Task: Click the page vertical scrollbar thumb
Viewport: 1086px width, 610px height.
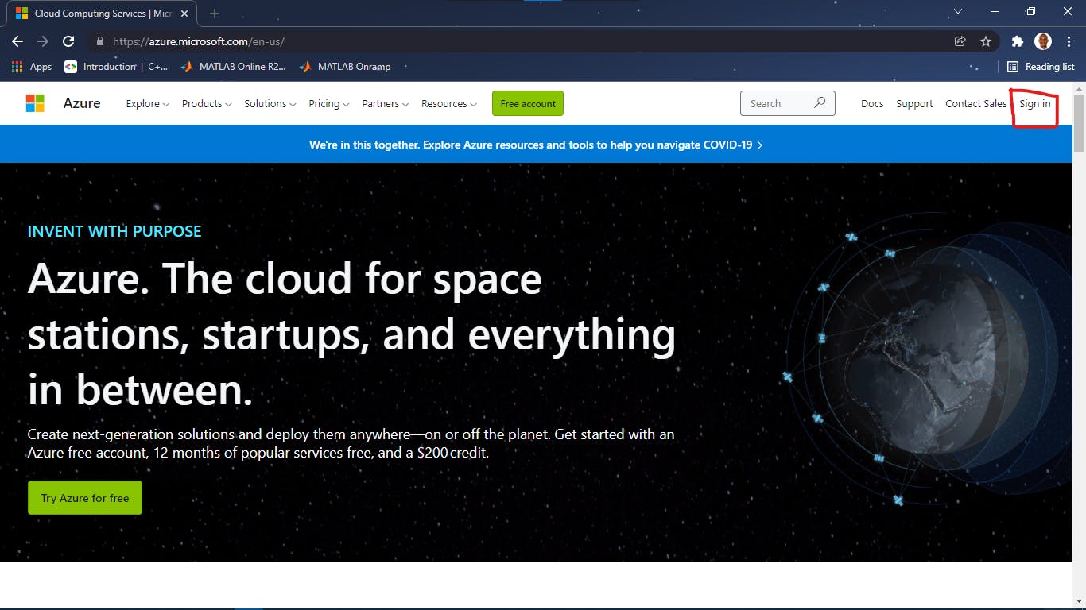Action: point(1079,123)
